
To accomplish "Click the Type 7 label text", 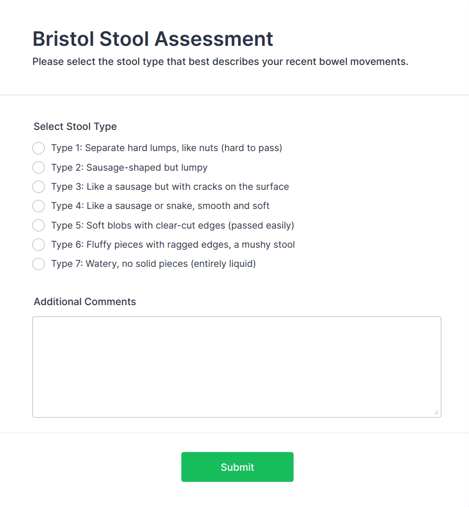I will coord(153,264).
